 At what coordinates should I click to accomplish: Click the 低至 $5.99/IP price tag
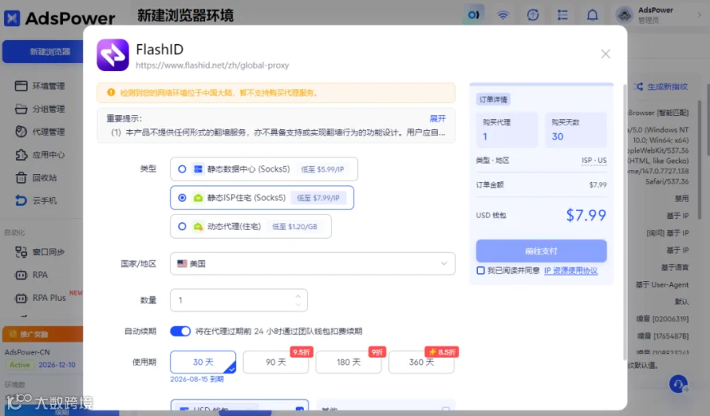coord(323,169)
